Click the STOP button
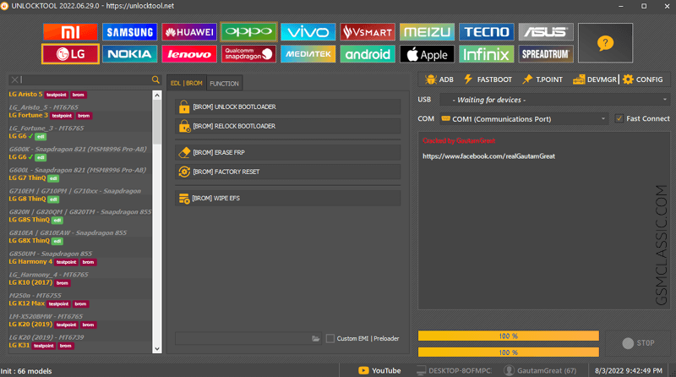The image size is (676, 377). click(639, 343)
